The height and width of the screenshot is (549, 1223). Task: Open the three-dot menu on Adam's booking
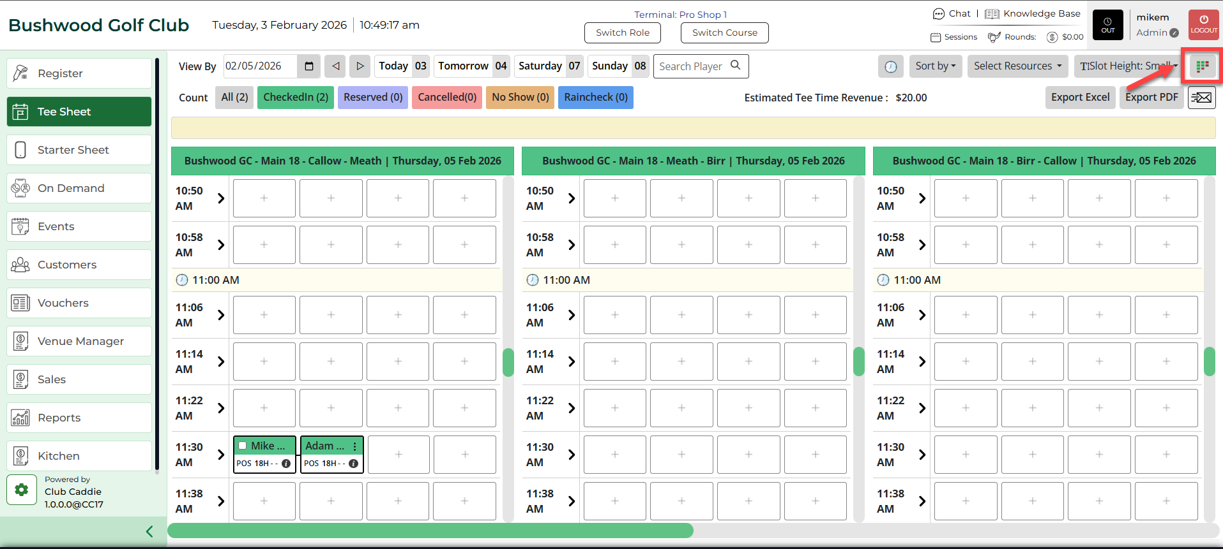point(355,446)
